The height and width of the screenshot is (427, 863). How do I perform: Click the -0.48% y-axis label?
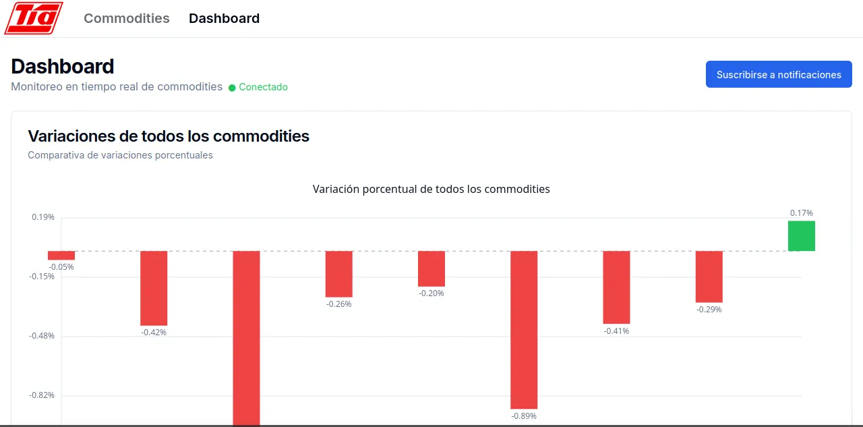click(x=43, y=336)
